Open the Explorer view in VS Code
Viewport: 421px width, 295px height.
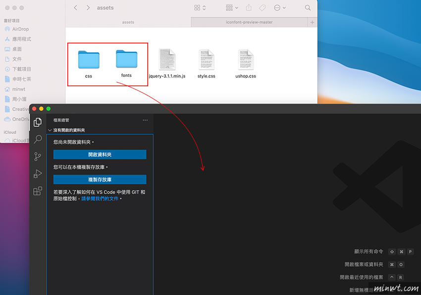[38, 122]
